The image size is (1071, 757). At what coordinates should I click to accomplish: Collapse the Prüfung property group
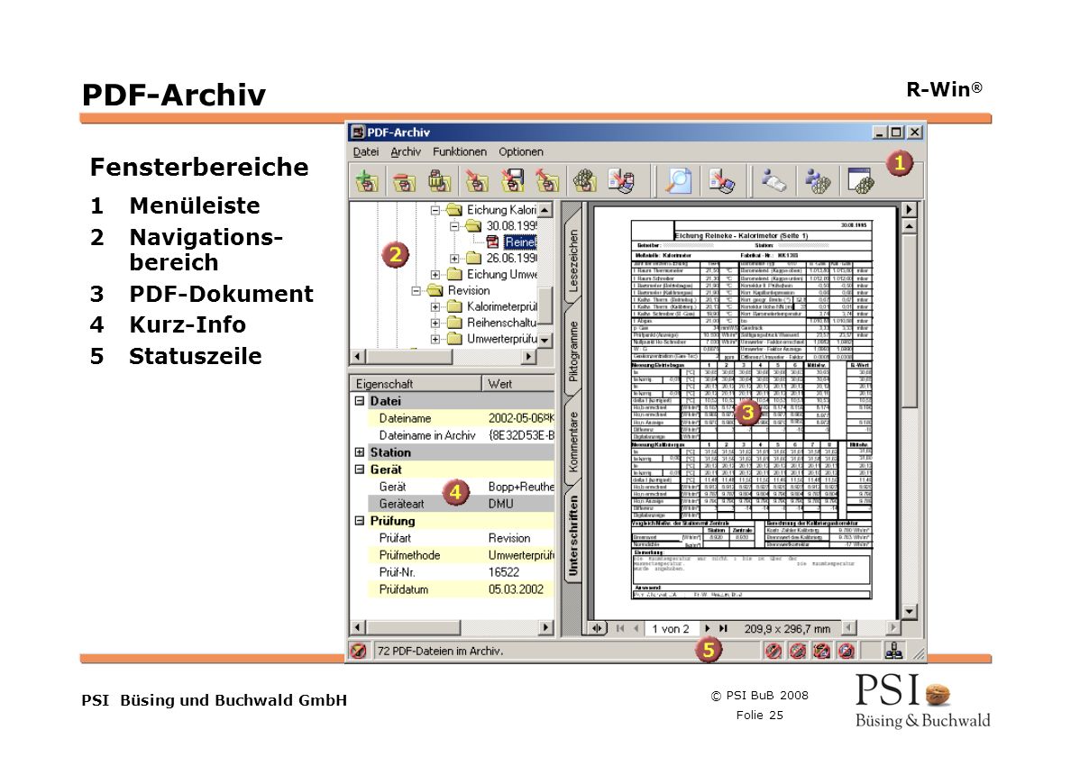click(360, 521)
